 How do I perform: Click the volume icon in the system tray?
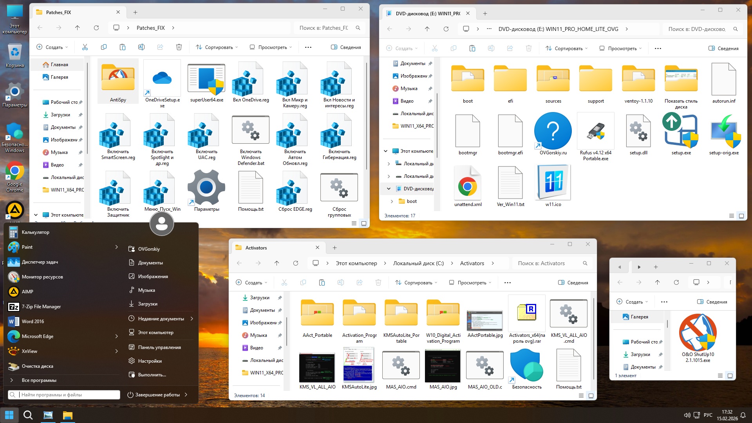pyautogui.click(x=687, y=415)
